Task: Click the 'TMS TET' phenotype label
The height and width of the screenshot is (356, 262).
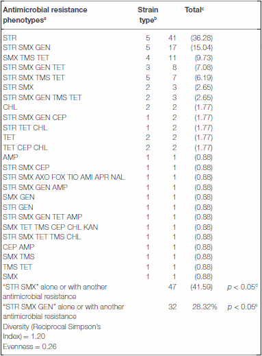Action: [17, 267]
